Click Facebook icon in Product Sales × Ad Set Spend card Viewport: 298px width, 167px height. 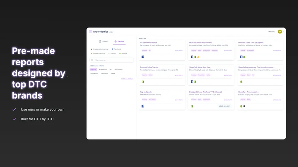click(x=241, y=57)
